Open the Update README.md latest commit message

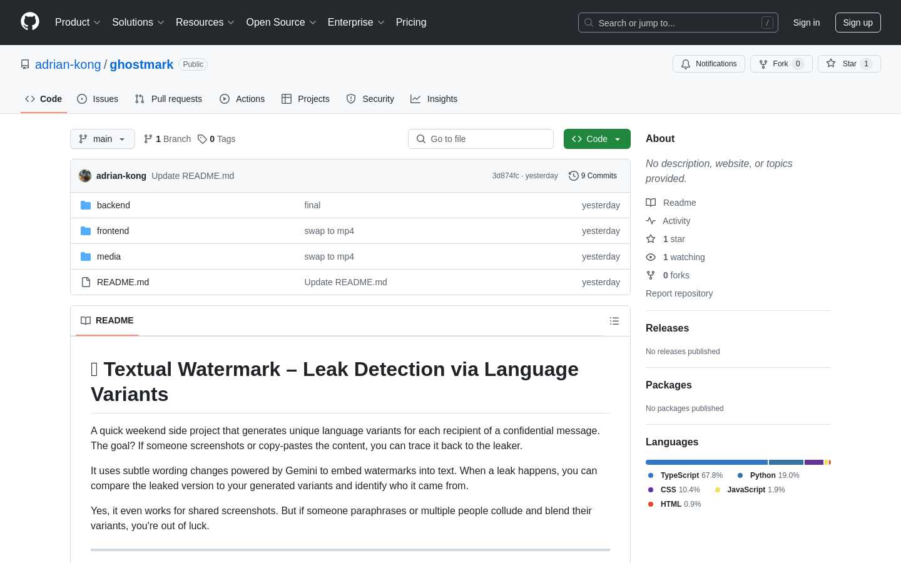click(x=193, y=176)
